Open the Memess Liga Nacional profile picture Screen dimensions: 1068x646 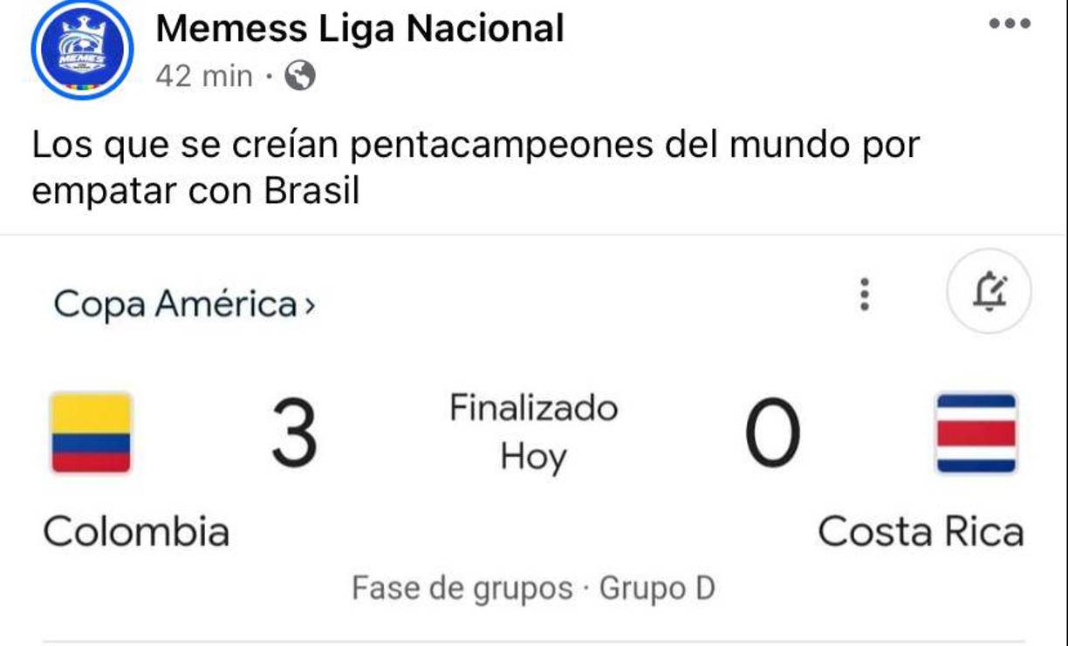81,49
